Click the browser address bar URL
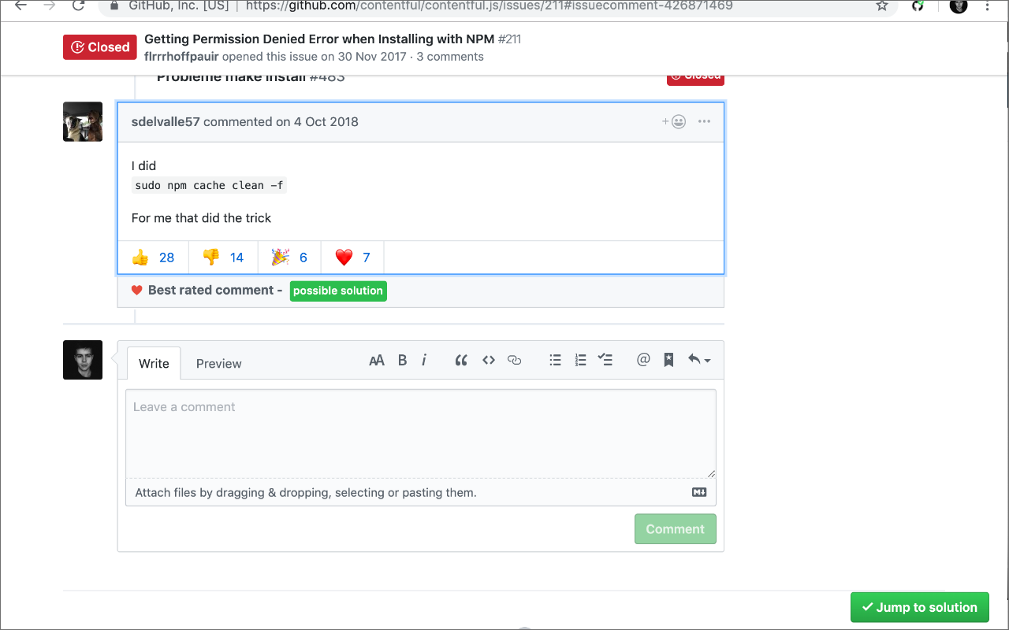 click(x=489, y=6)
